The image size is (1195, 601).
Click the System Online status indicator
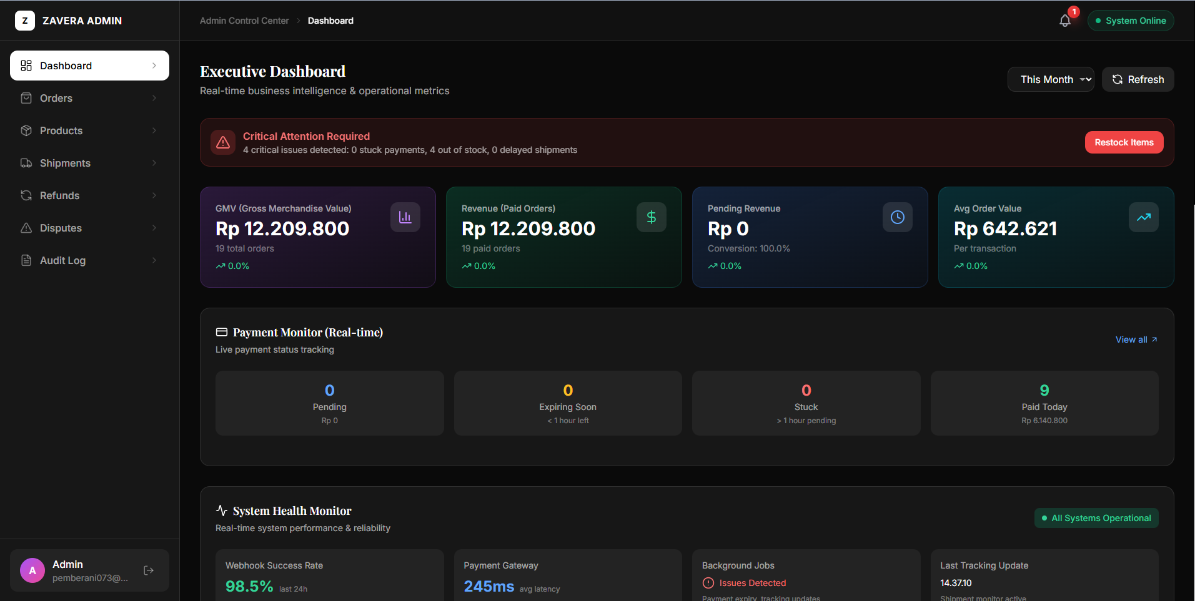(1130, 21)
